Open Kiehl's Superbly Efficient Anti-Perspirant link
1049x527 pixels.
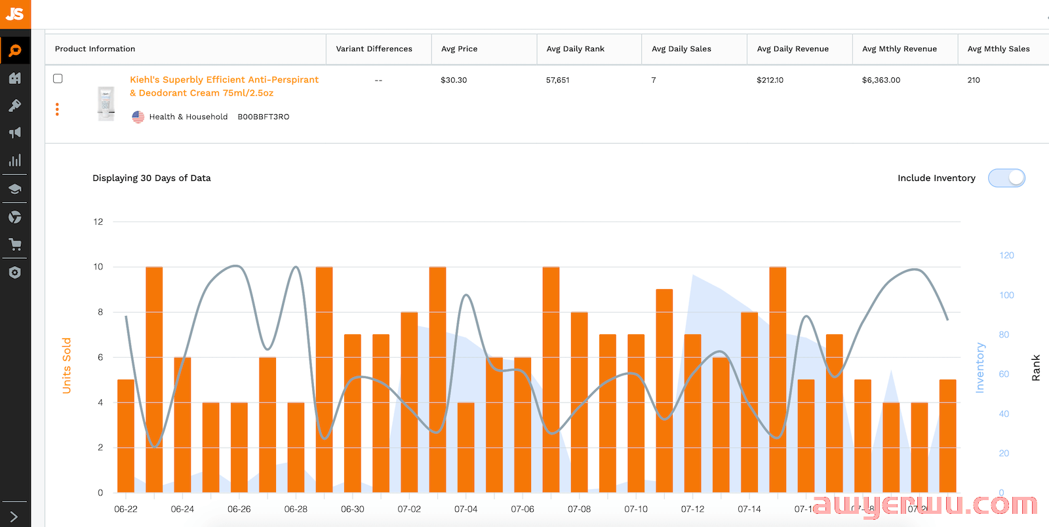224,86
